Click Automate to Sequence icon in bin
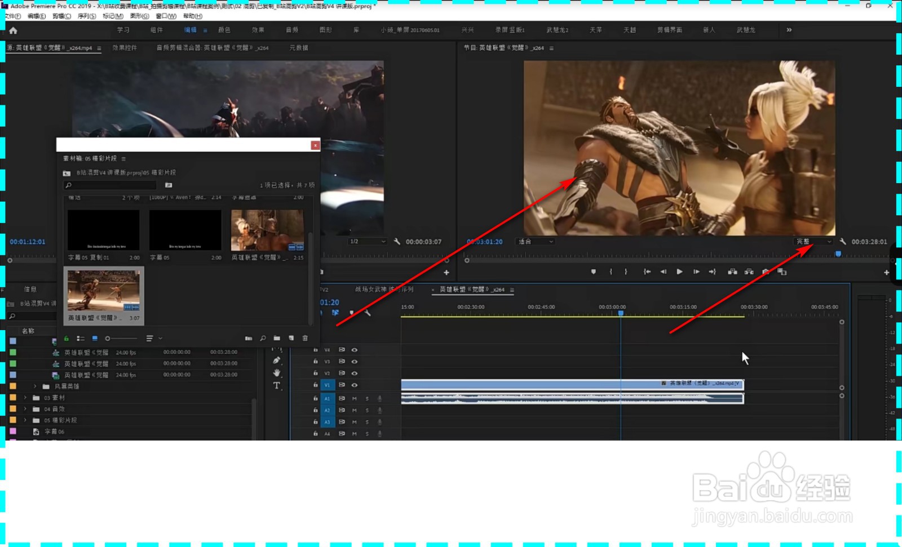Viewport: 902px width, 547px height. coord(249,339)
